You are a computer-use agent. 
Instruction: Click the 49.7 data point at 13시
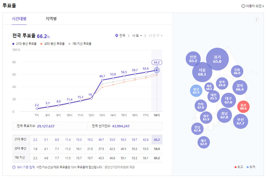[102, 80]
